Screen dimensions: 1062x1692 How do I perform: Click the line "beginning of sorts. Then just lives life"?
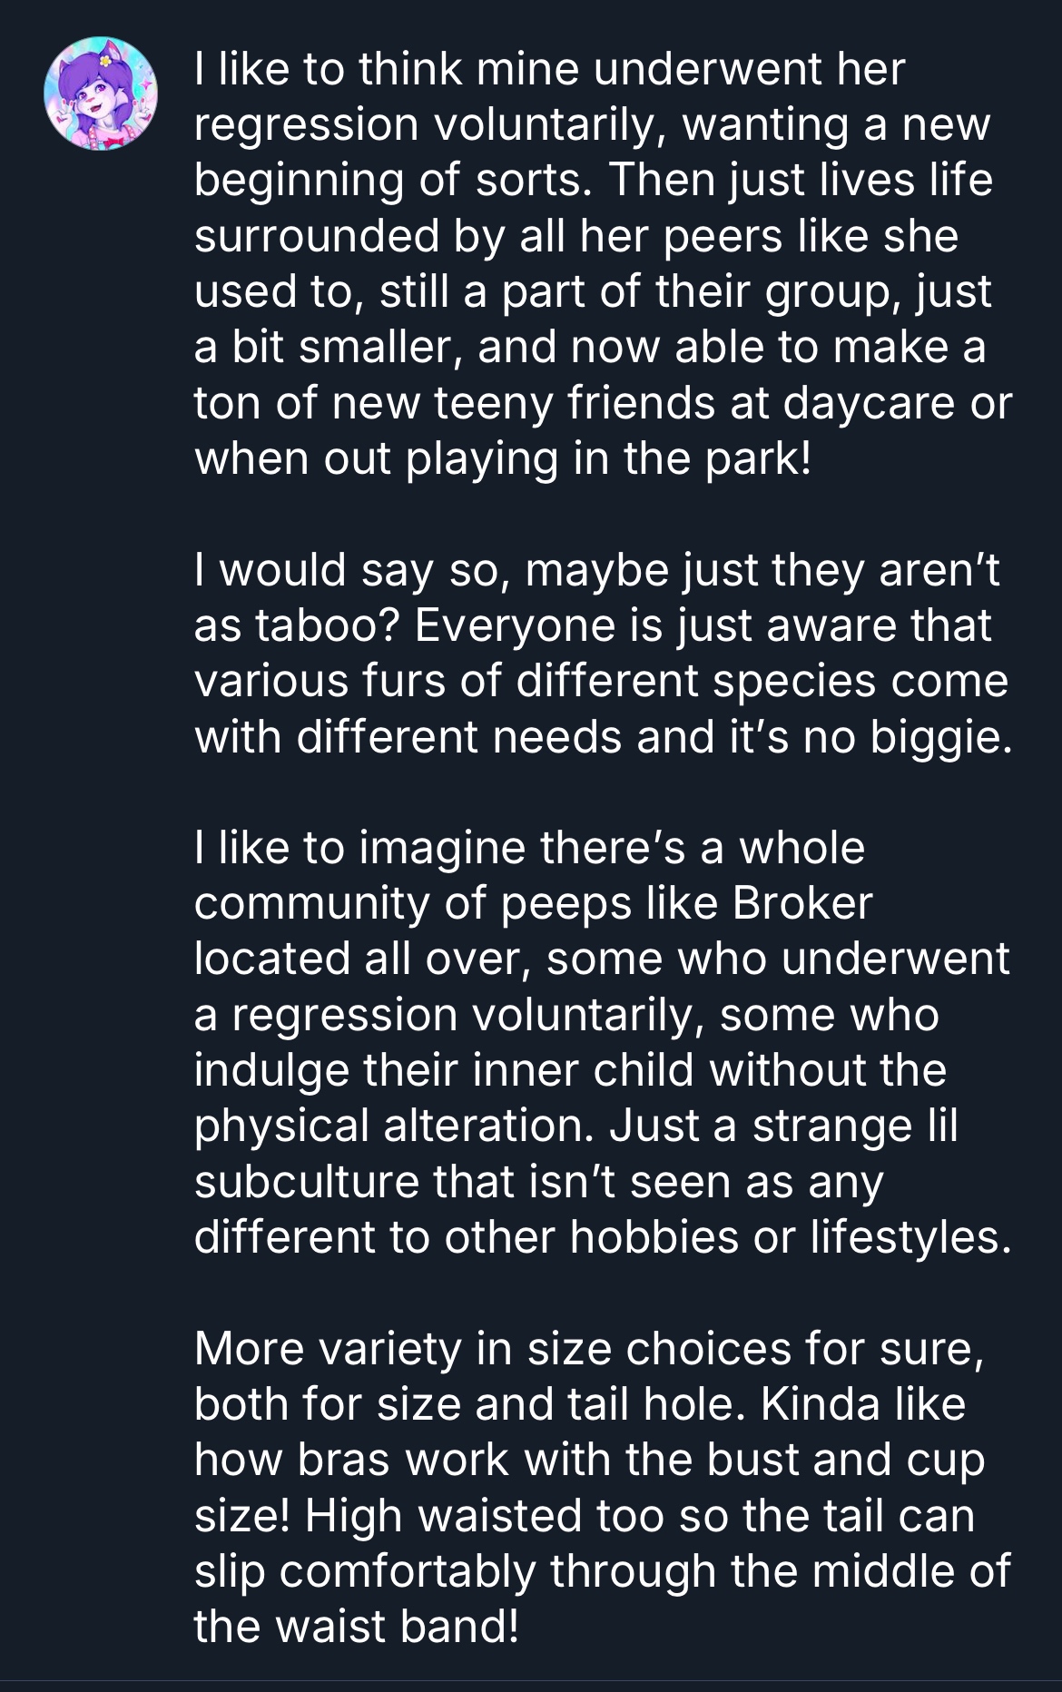pyautogui.click(x=593, y=180)
